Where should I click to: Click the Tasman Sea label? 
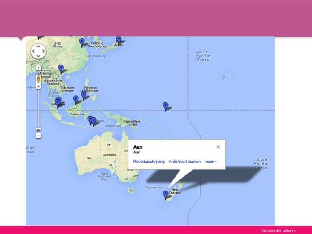coord(154,188)
